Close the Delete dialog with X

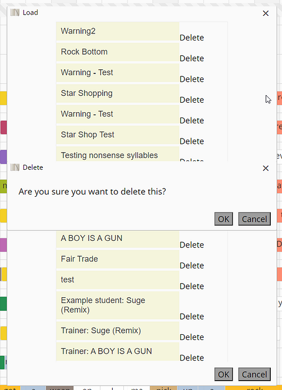coord(266,168)
